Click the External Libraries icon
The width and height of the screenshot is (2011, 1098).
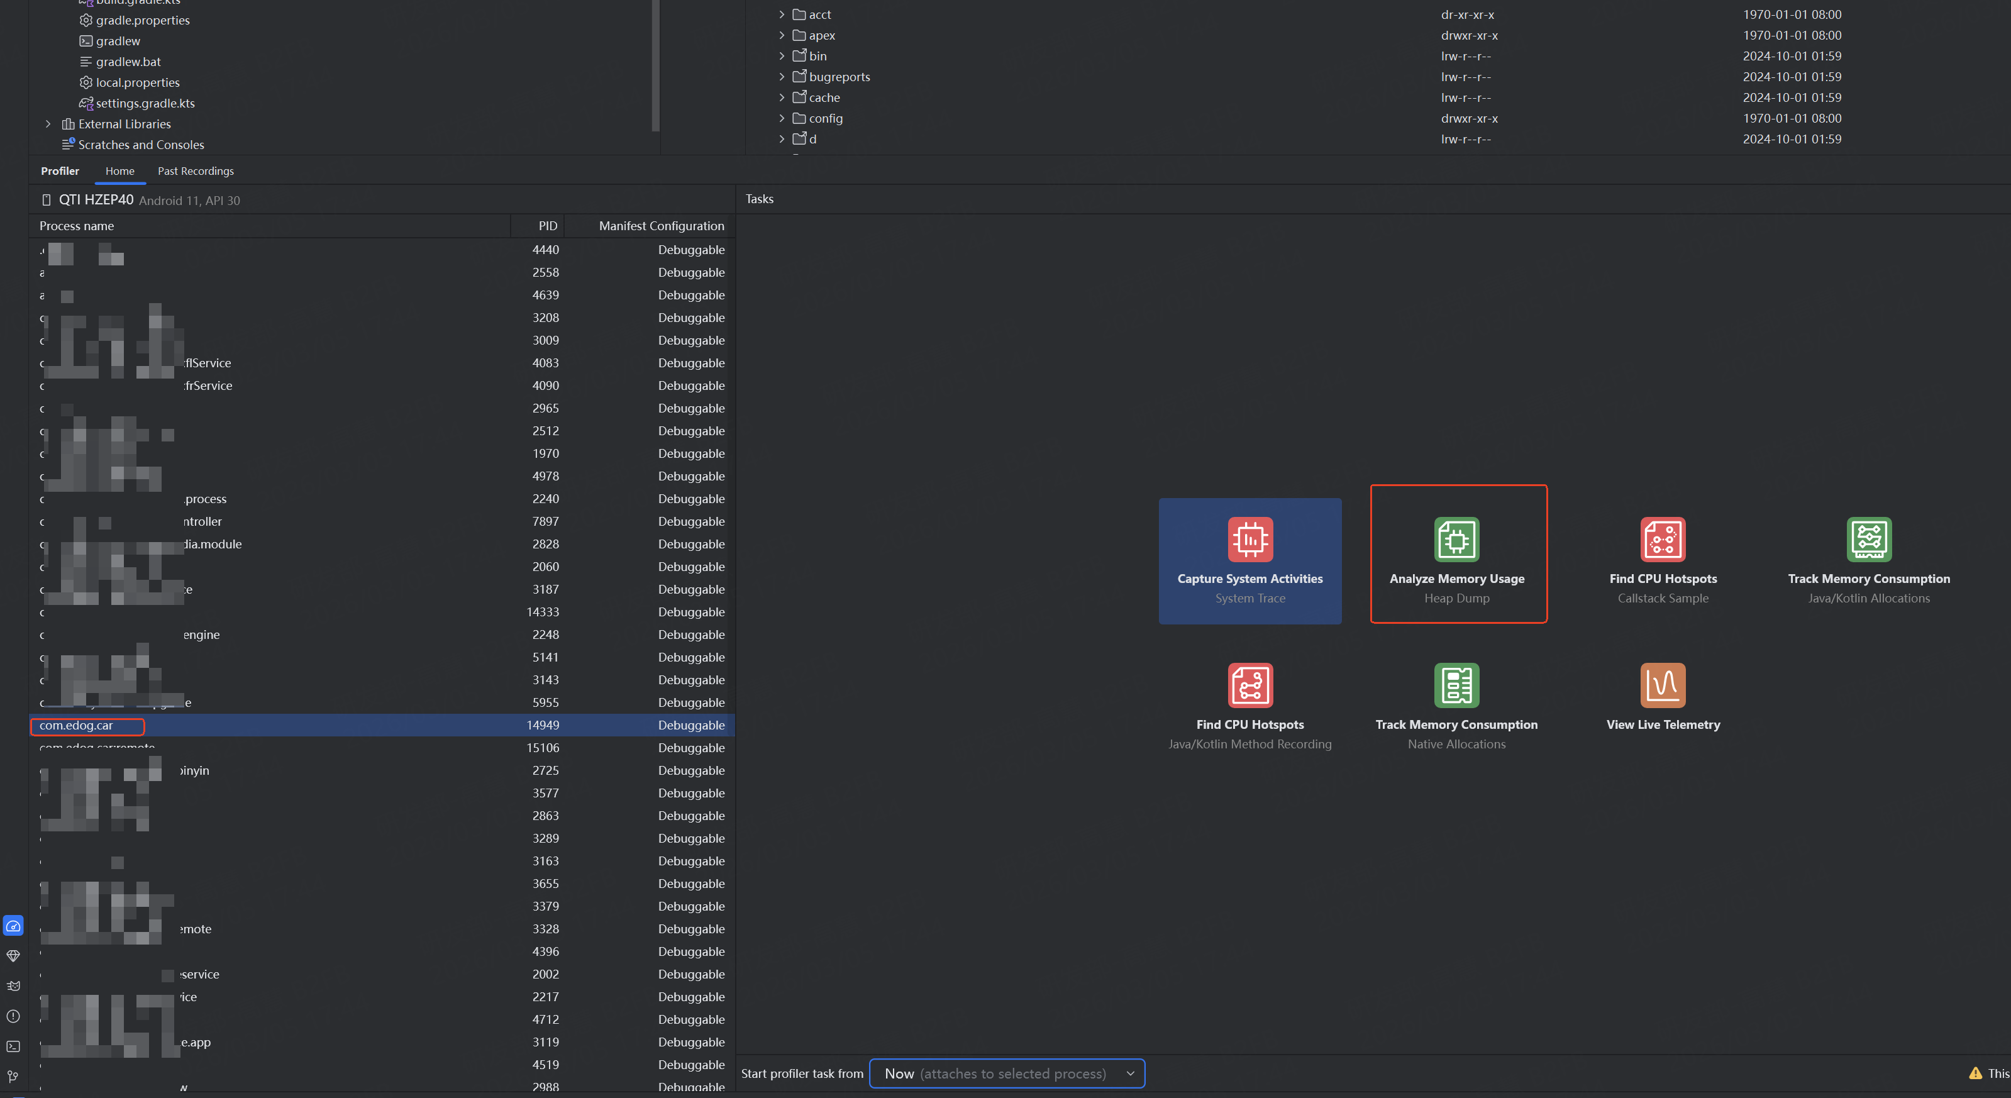[x=68, y=123]
